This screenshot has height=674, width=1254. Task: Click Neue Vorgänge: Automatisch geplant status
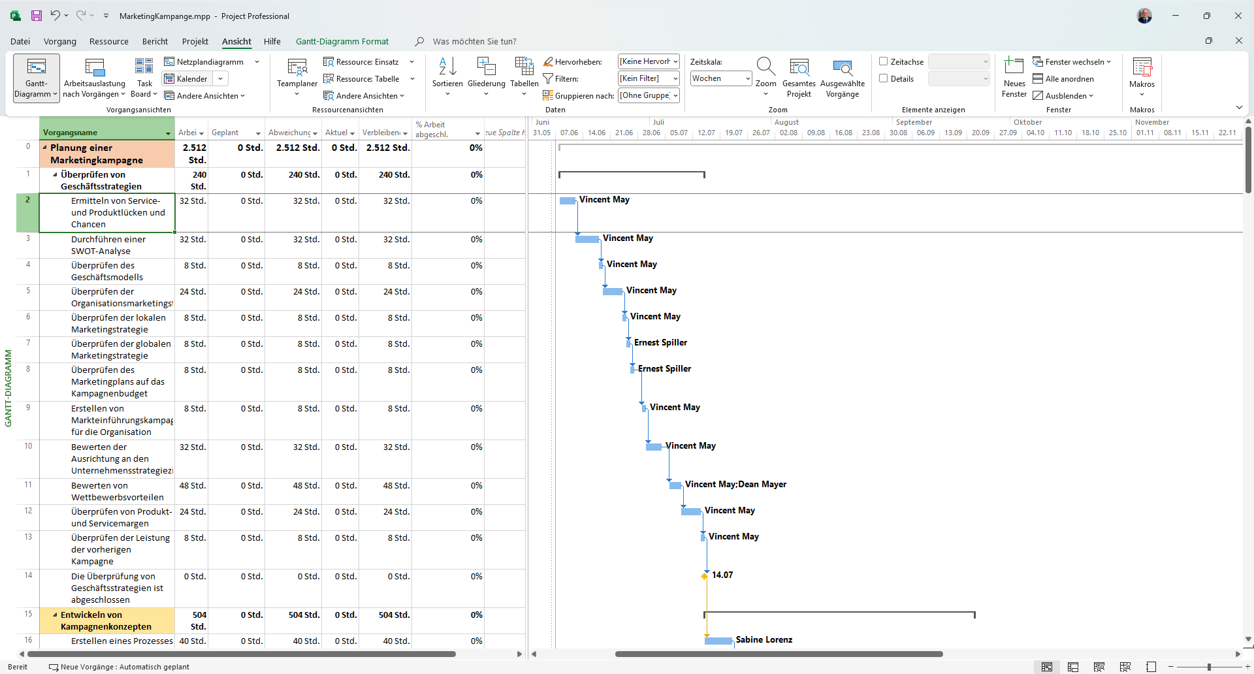(x=119, y=667)
